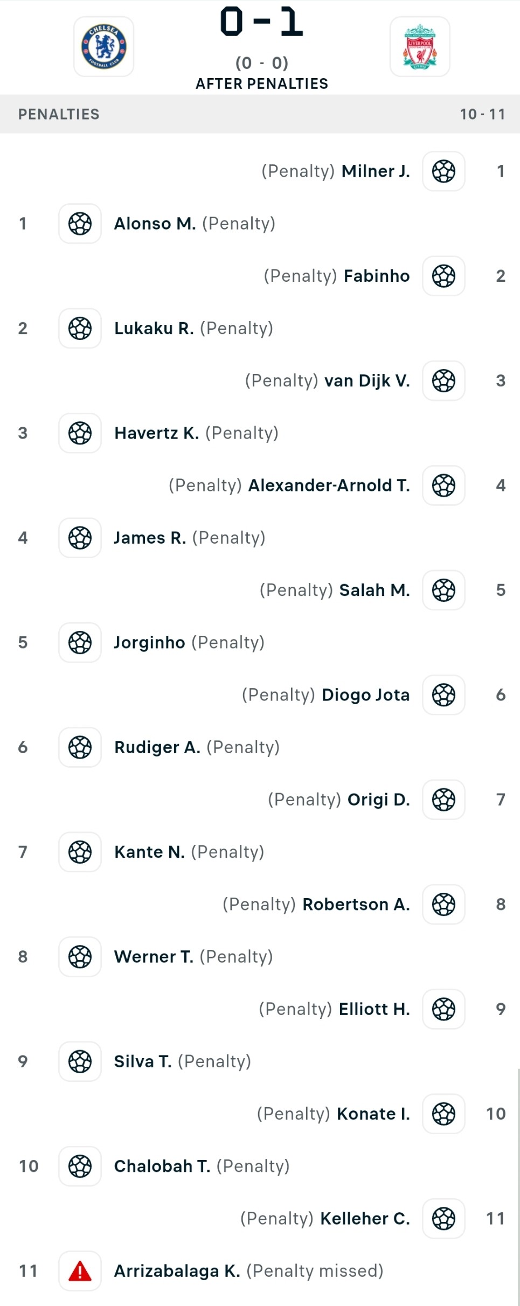The width and height of the screenshot is (520, 1306).
Task: Click the ball icon beside Jorginho
Action: 80,642
